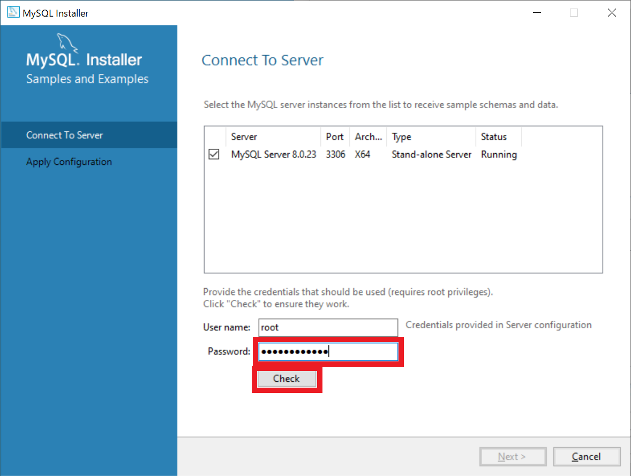Click the Stand-alone Server type cell
The height and width of the screenshot is (476, 631).
pos(431,155)
